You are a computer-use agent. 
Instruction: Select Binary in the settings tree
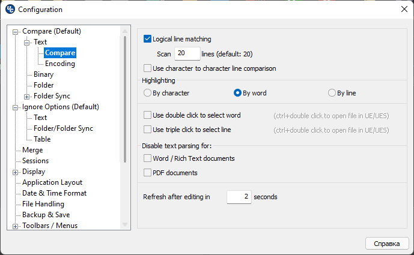(x=43, y=74)
